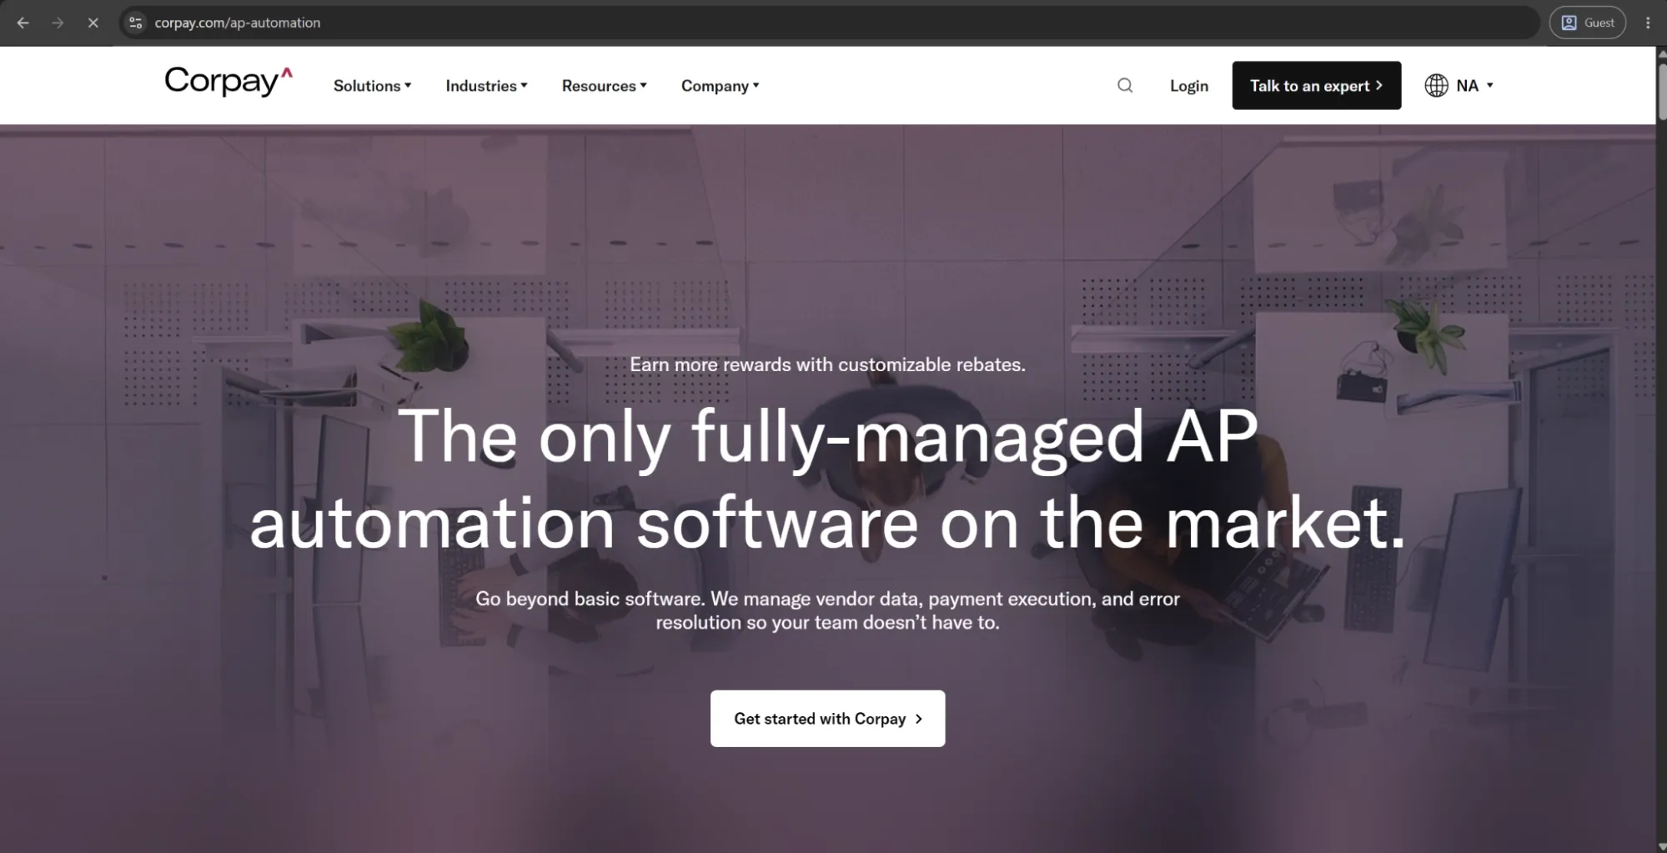This screenshot has height=853, width=1667.
Task: Click Talk to an expert button
Action: coord(1317,85)
